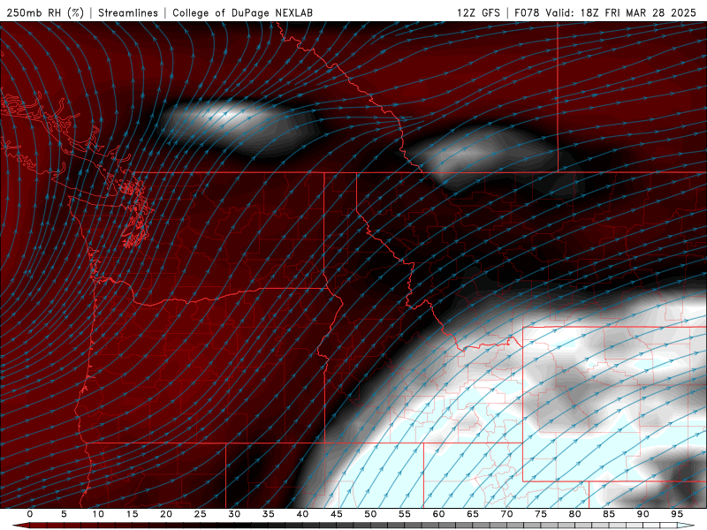This screenshot has height=530, width=707.
Task: Select the 'Streamlines' label in header
Action: tap(128, 12)
